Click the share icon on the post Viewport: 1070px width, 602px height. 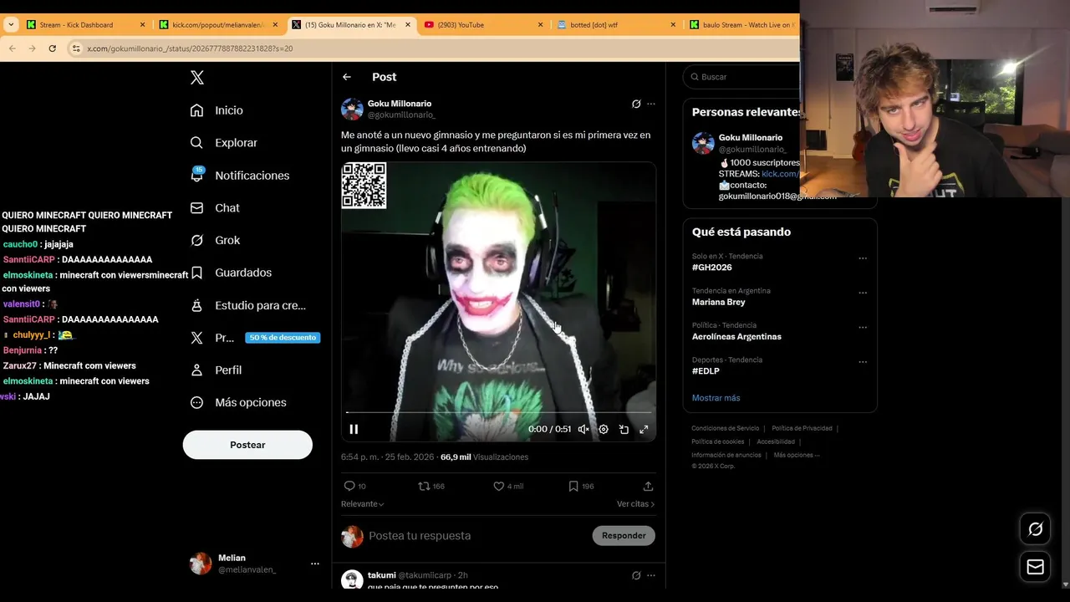coord(648,486)
